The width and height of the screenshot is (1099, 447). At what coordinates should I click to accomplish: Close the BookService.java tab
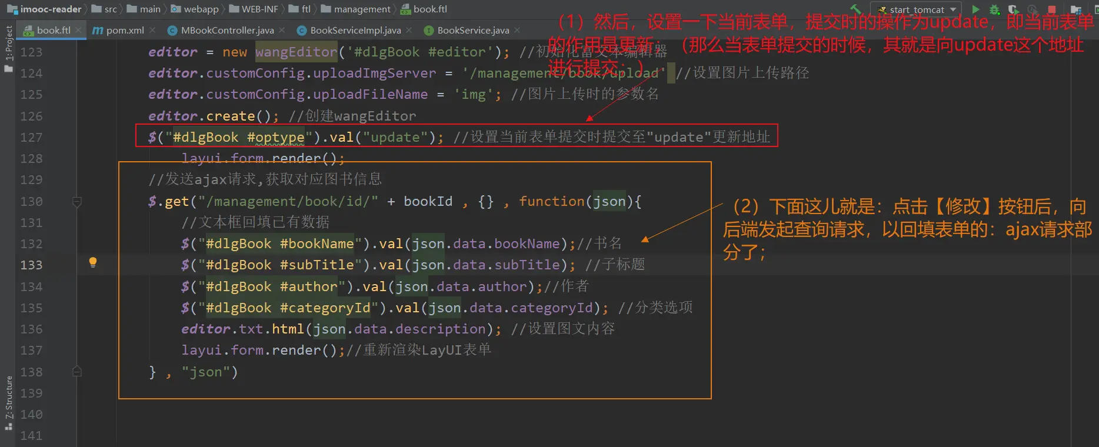pos(517,30)
